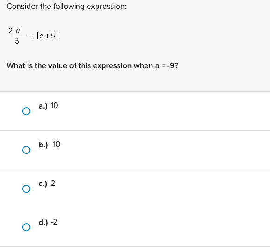Viewport: 270px width, 247px height.
Task: Click the bold label d.)
Action: (x=43, y=222)
